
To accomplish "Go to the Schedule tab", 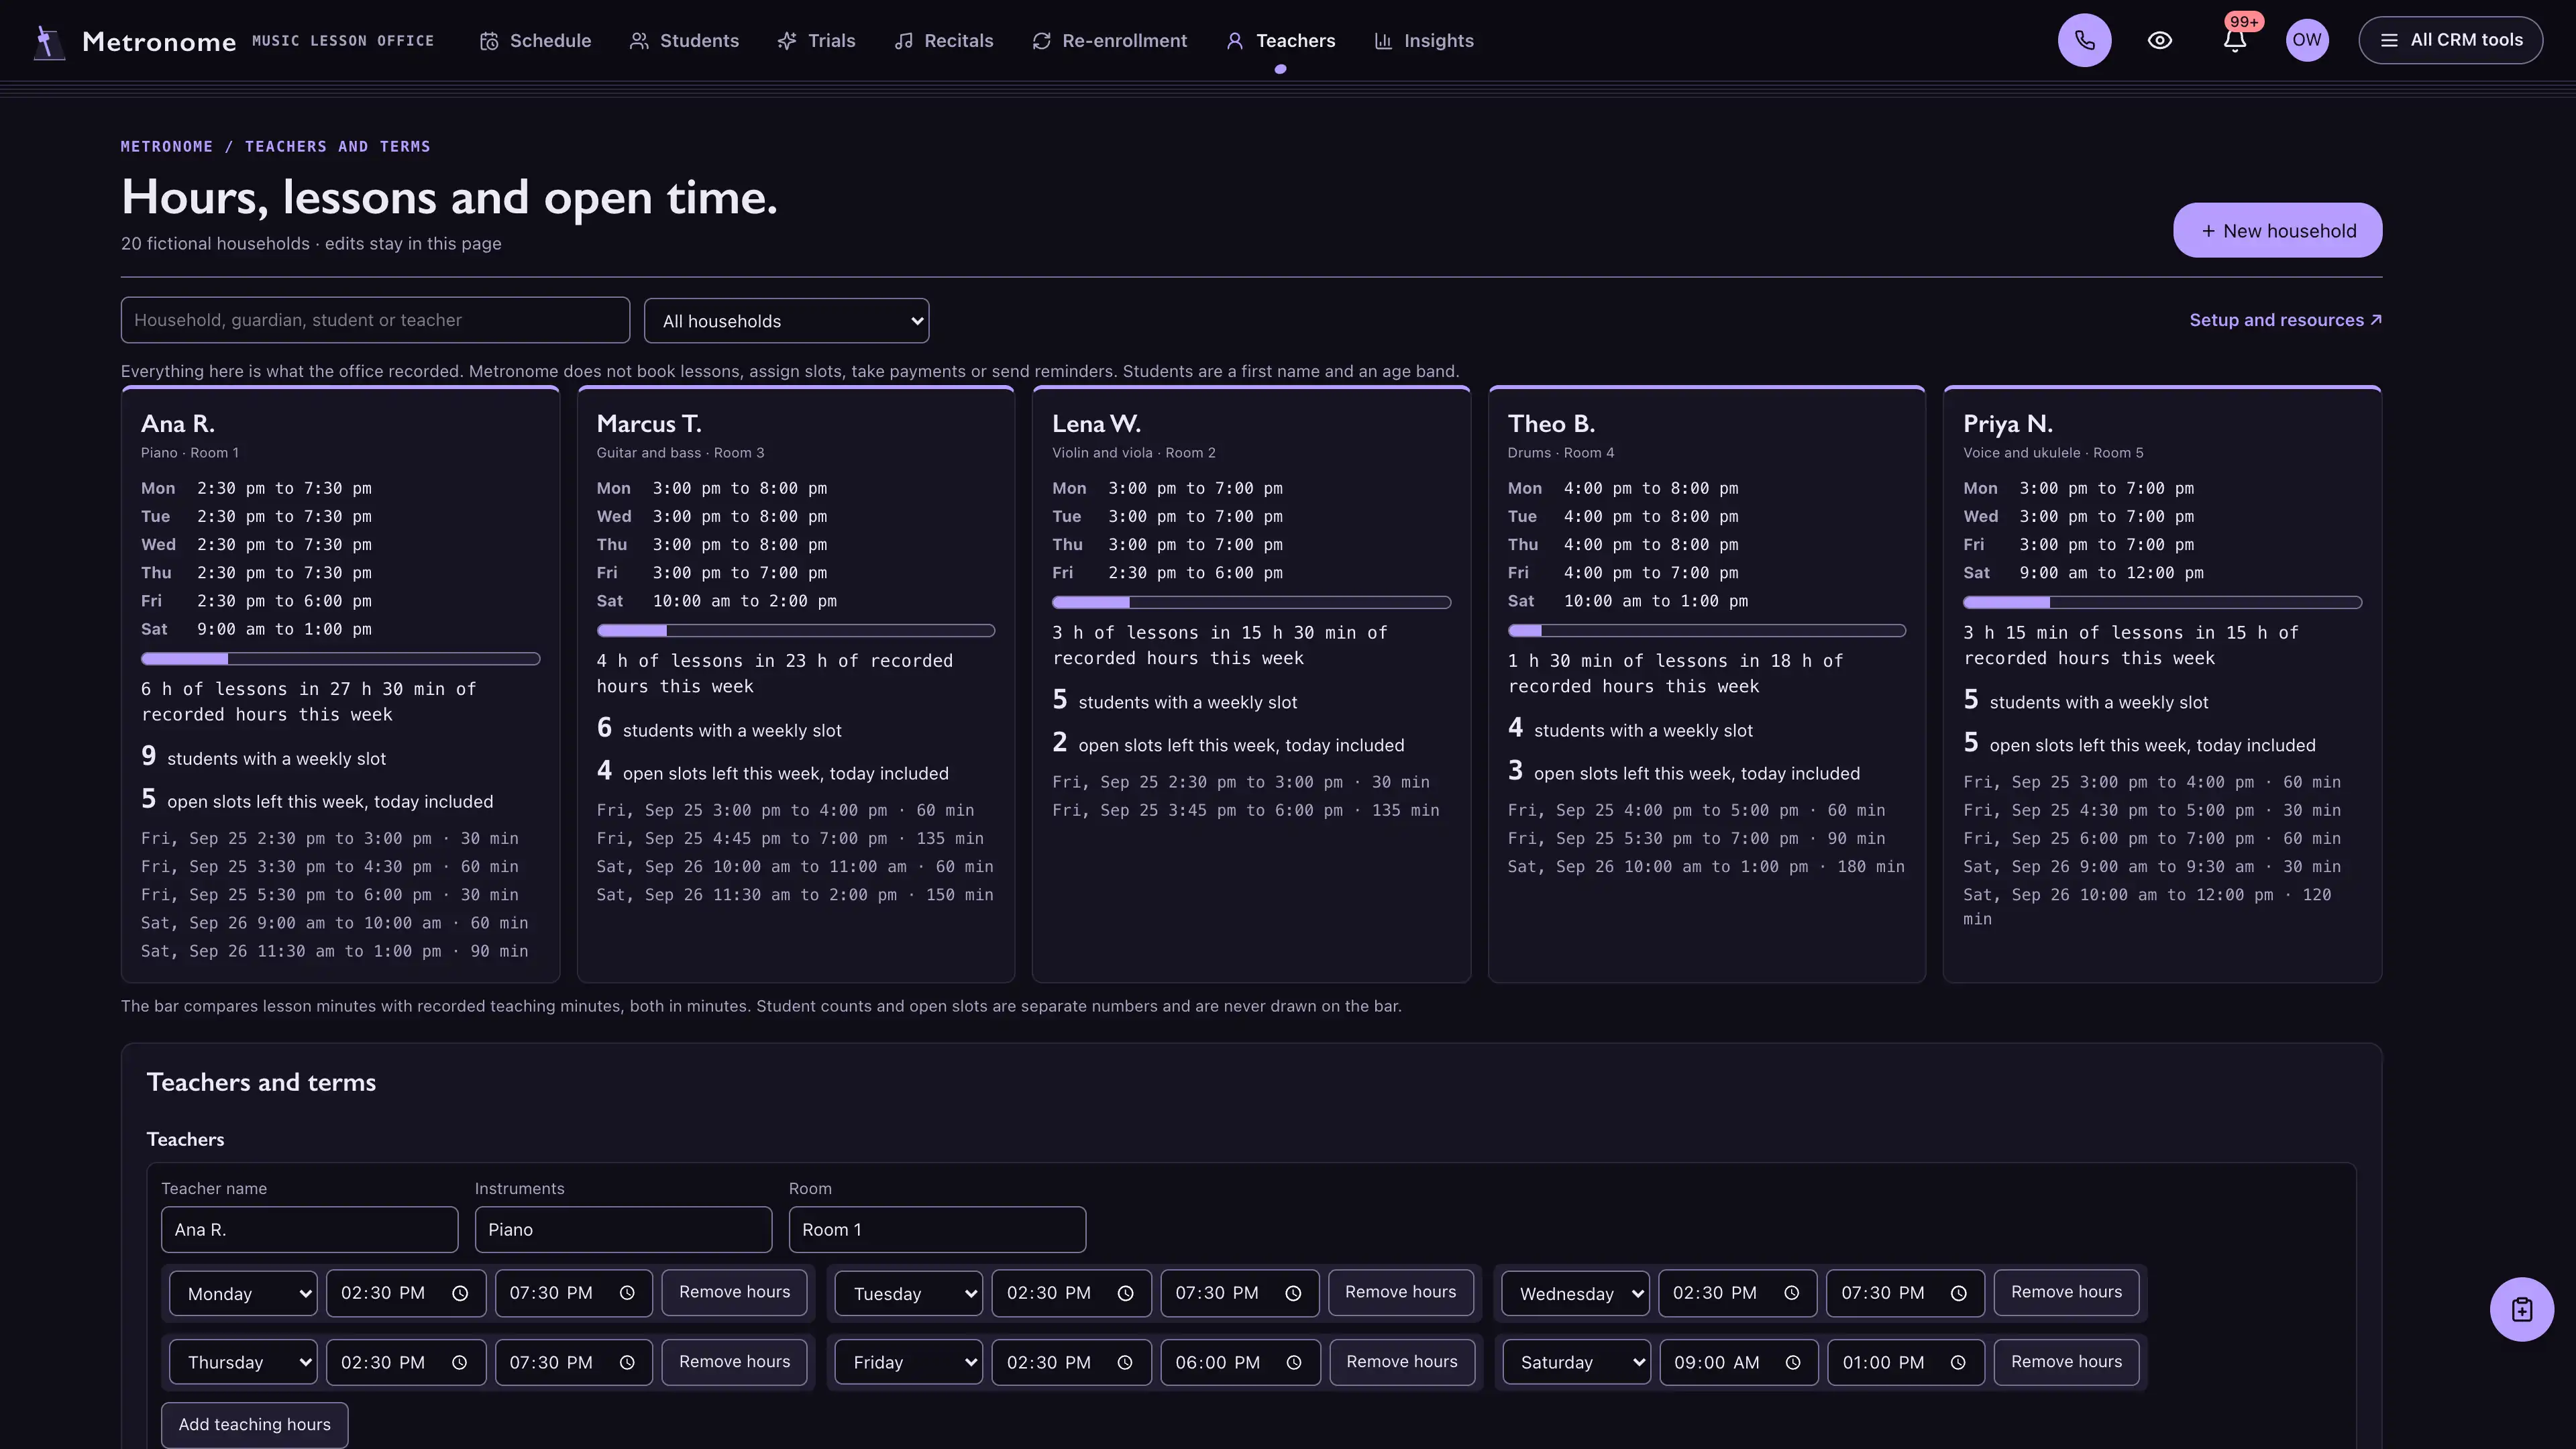I will click(x=535, y=41).
